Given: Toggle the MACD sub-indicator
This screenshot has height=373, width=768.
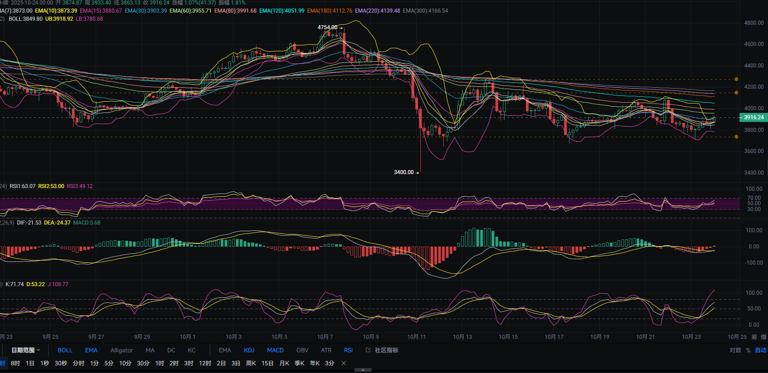Looking at the screenshot, I should [x=275, y=350].
